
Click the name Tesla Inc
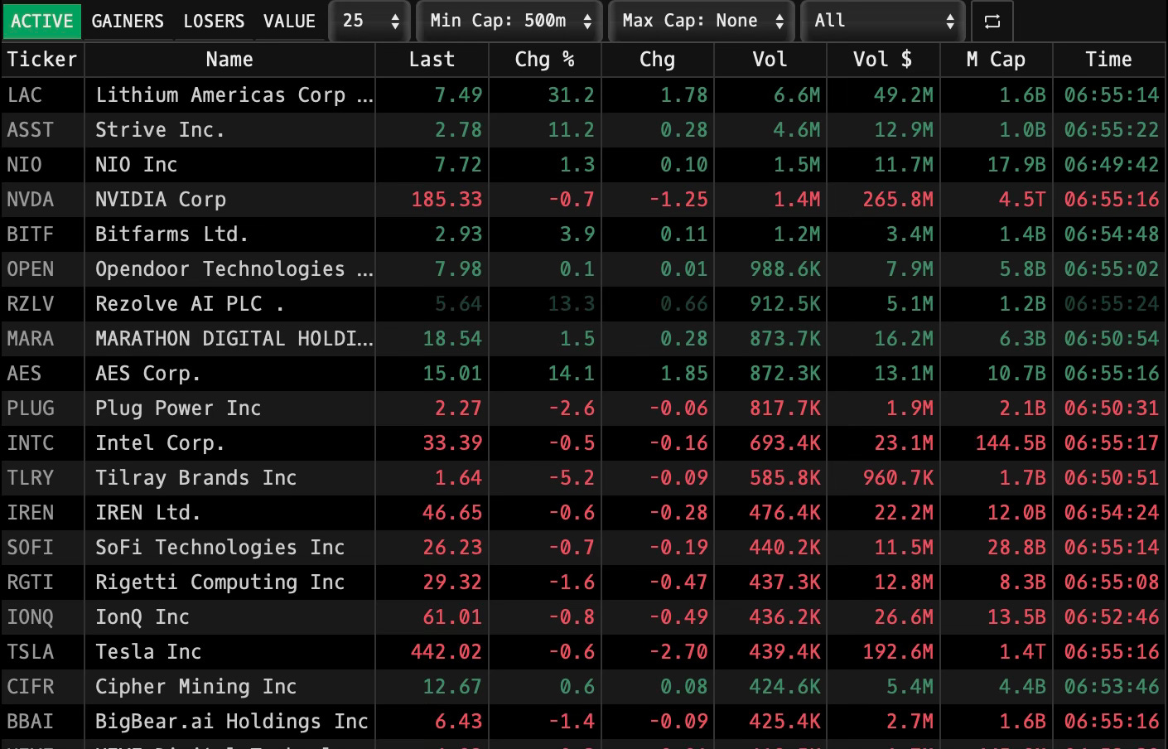(148, 652)
